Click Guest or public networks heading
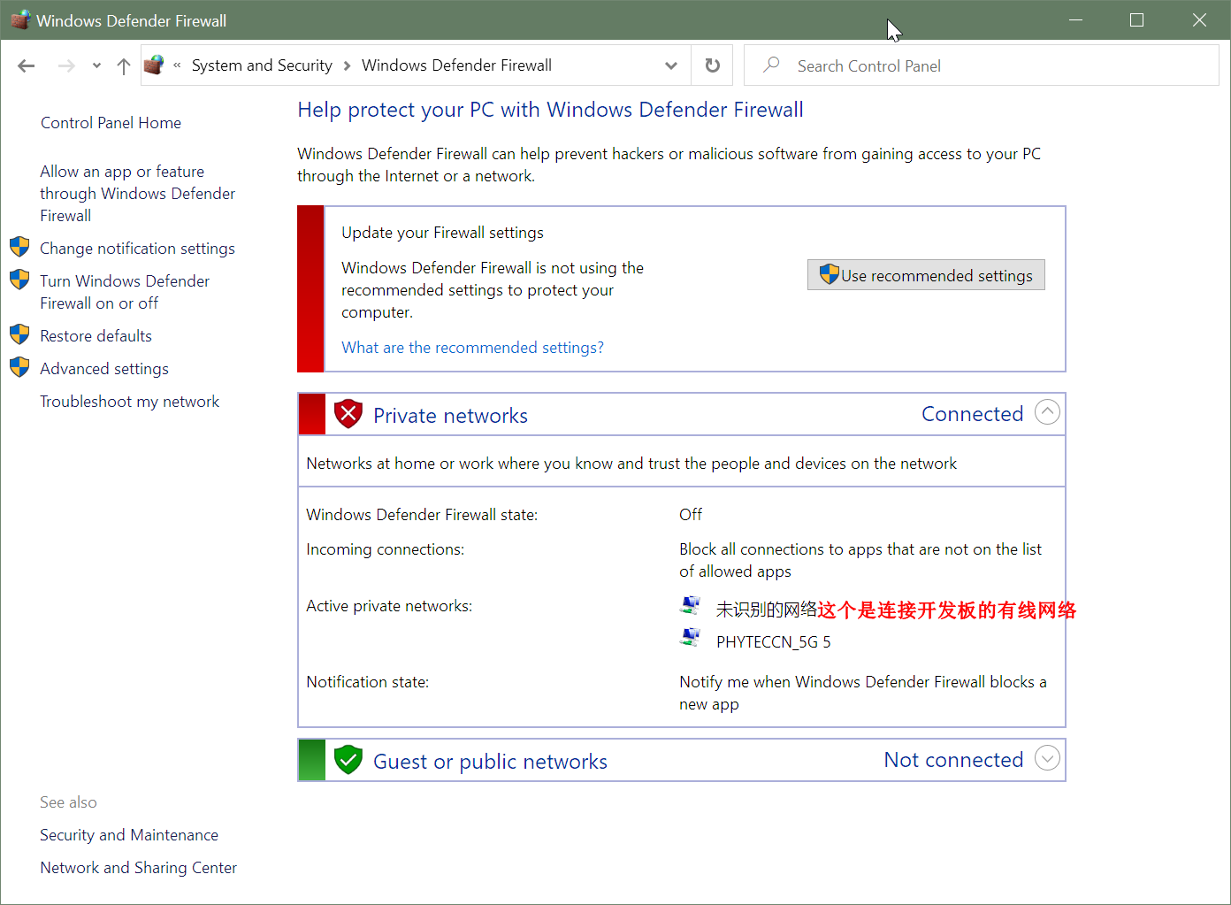1231x905 pixels. click(x=490, y=762)
